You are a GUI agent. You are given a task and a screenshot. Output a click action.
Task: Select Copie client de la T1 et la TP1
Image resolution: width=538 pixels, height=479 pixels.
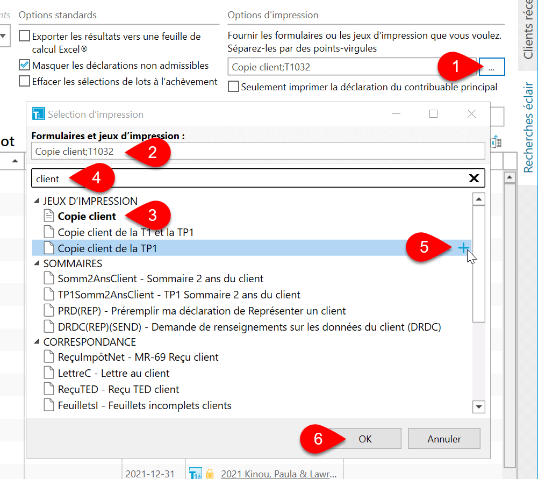pos(126,232)
